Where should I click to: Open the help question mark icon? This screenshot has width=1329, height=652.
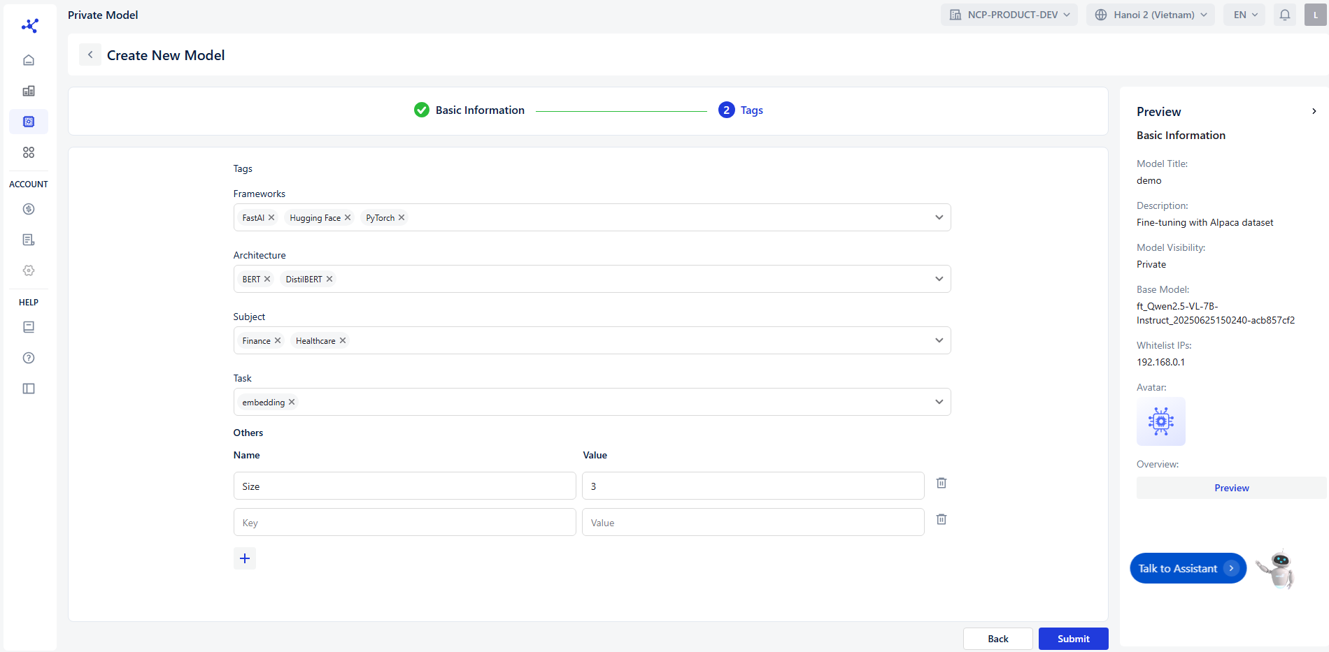29,358
